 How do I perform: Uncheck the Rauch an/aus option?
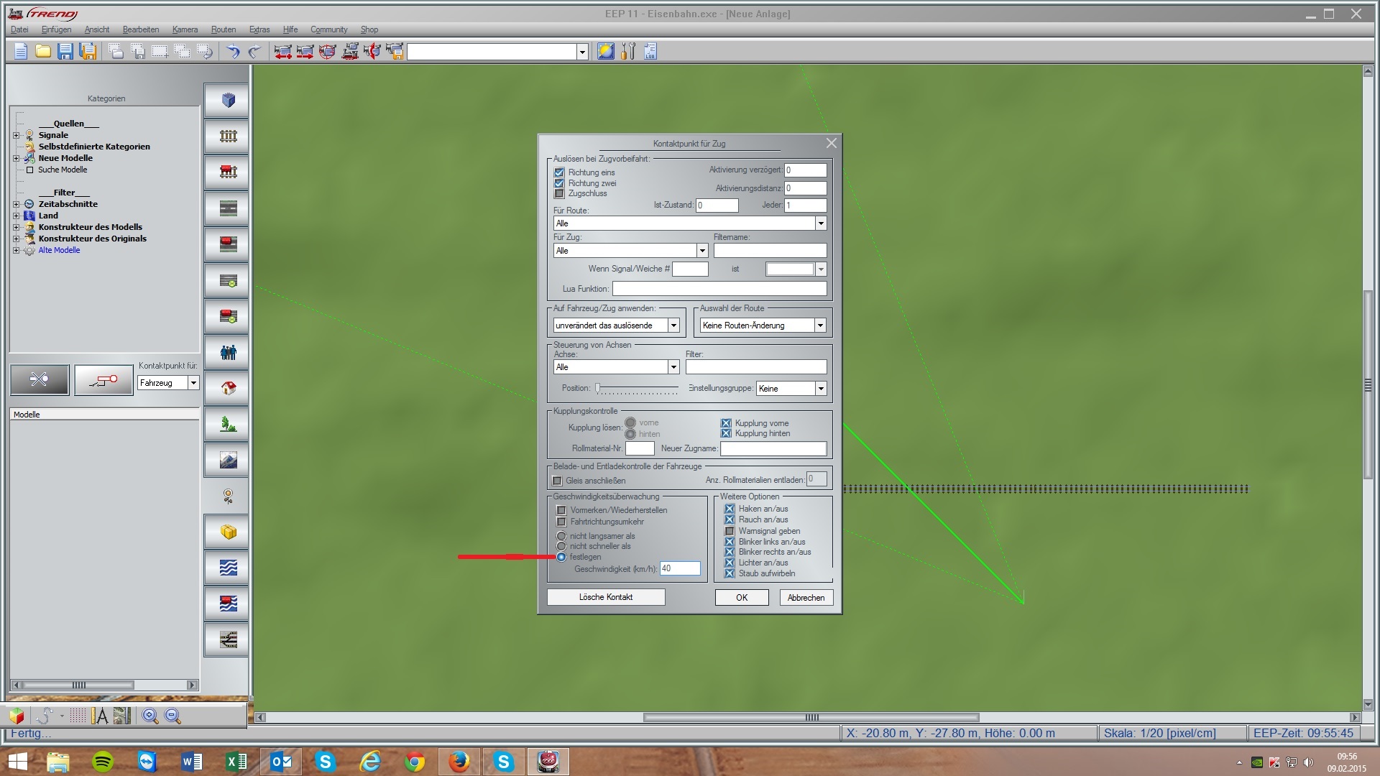[x=730, y=519]
